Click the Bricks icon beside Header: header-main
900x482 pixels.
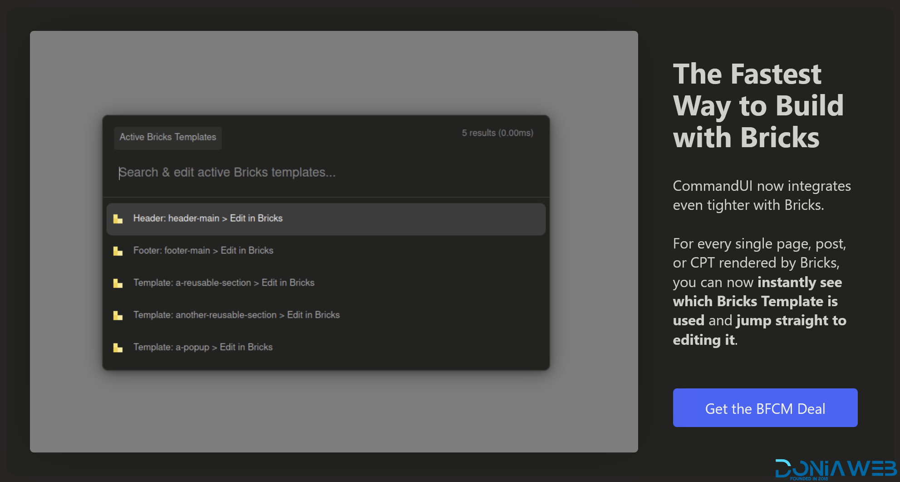[118, 219]
